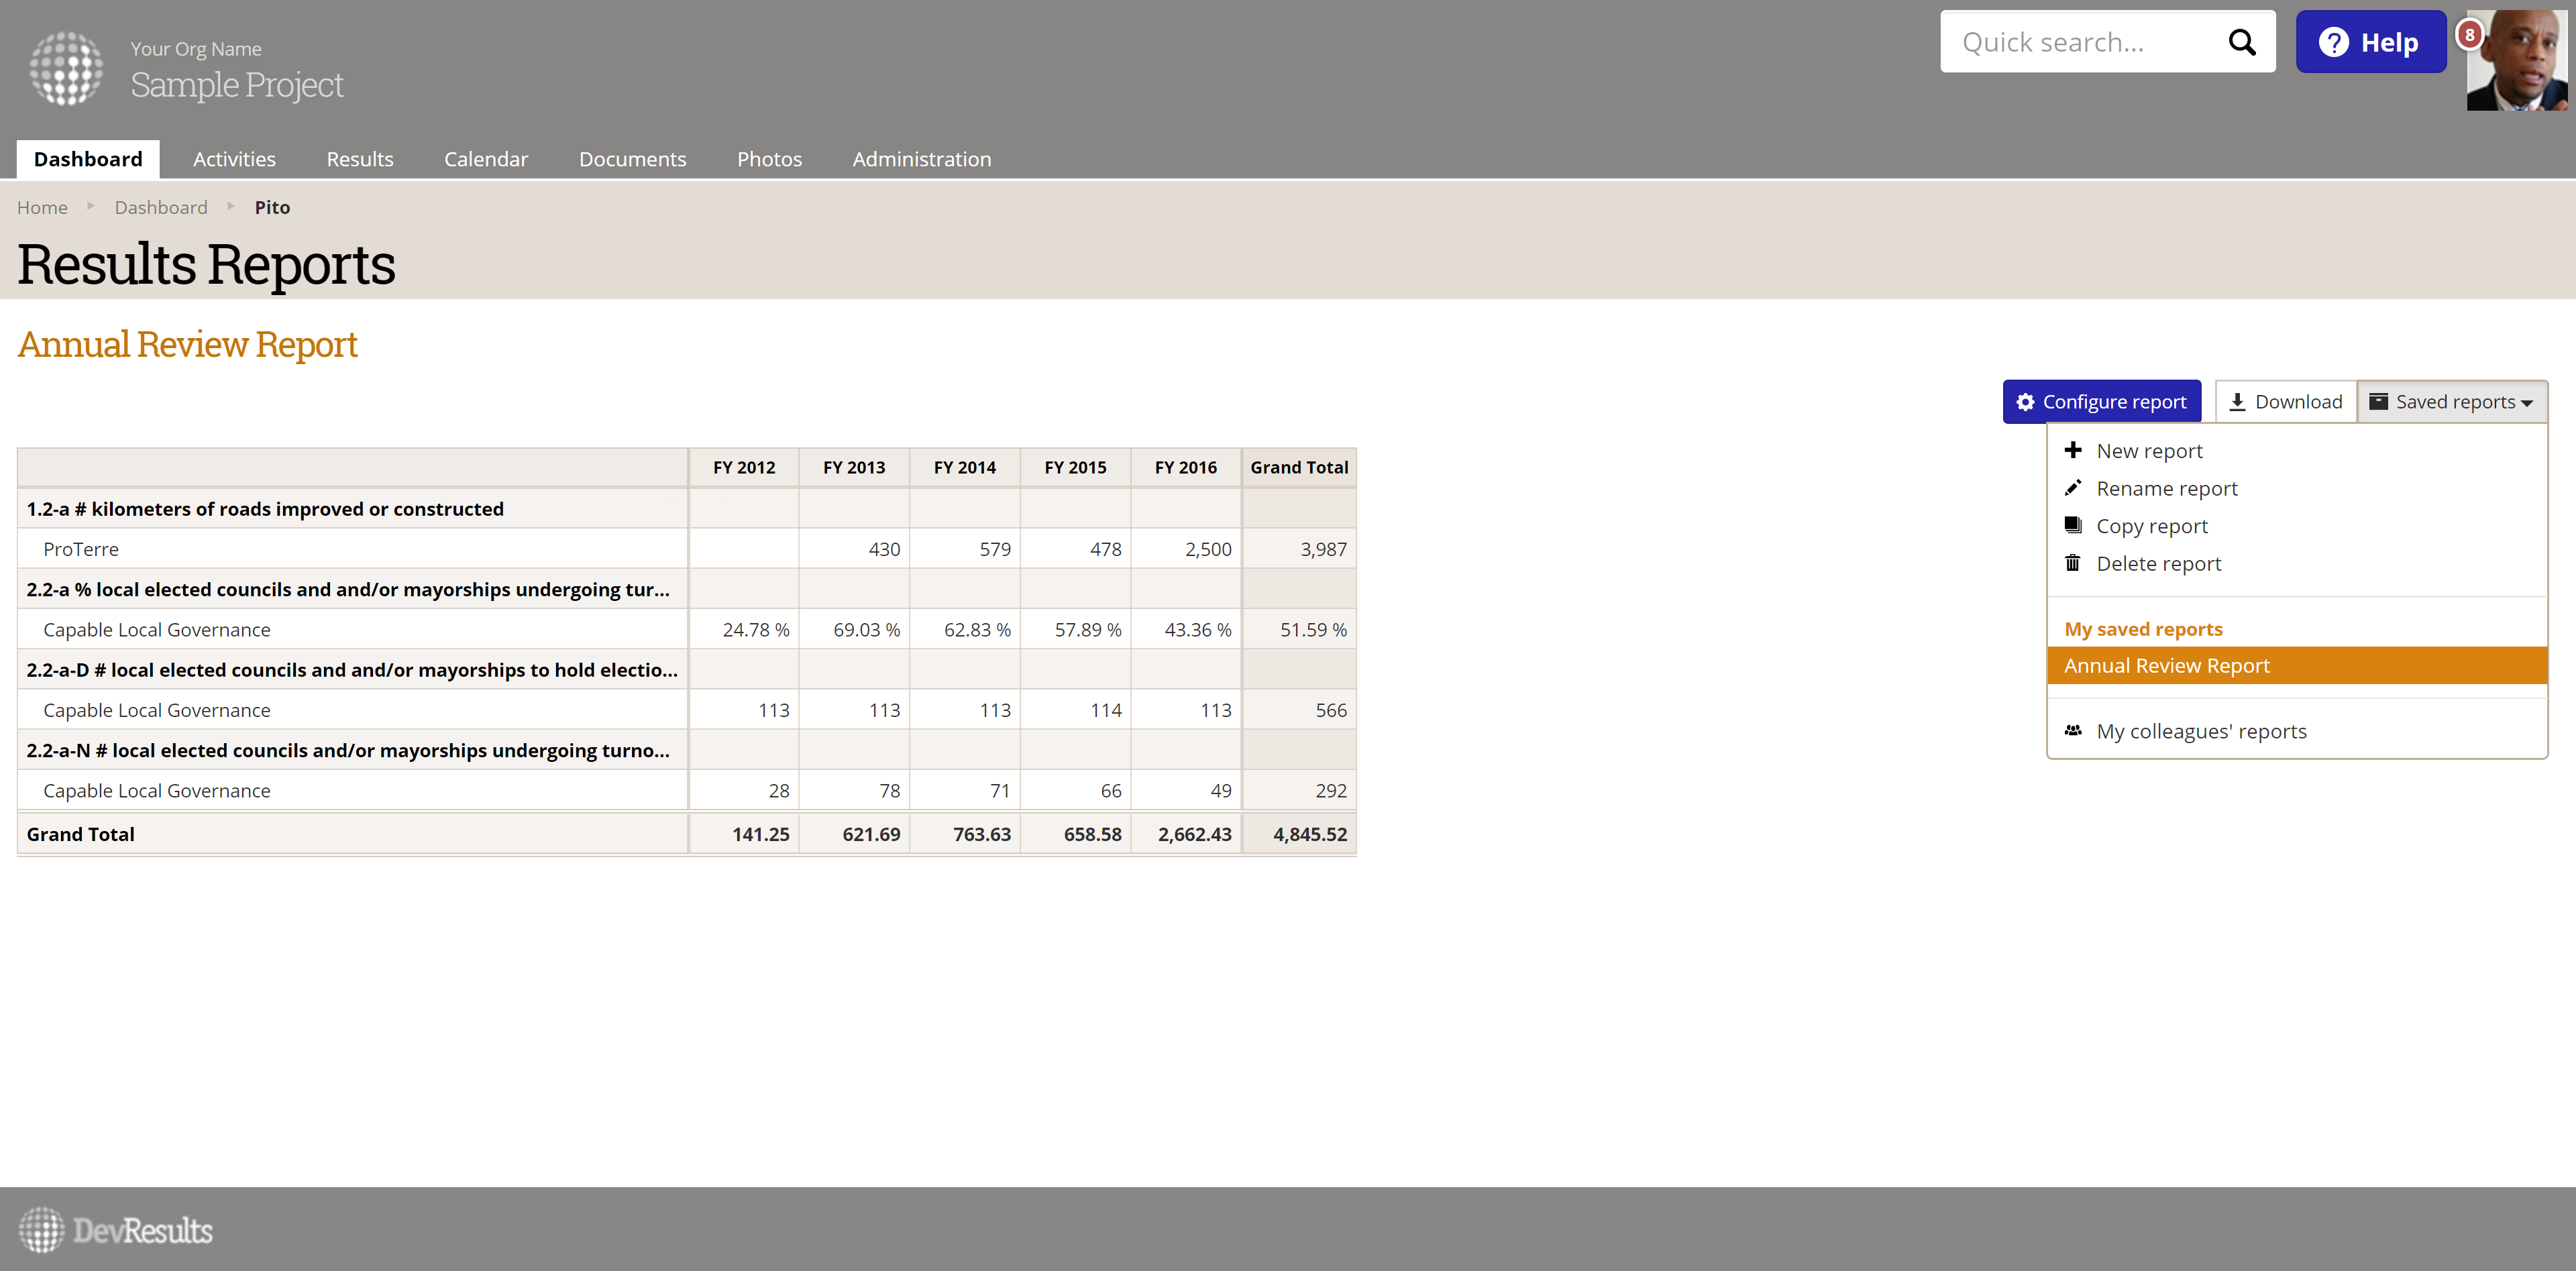Viewport: 2576px width, 1271px height.
Task: Click the people icon for colleagues' reports
Action: coord(2073,731)
